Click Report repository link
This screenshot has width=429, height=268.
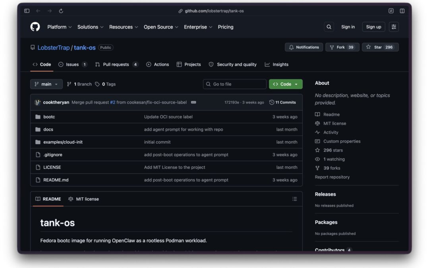(332, 177)
